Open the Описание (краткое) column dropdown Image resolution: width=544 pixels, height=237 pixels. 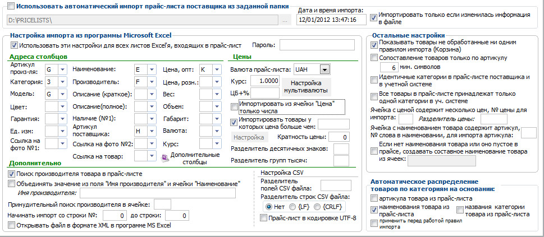pyautogui.click(x=152, y=94)
